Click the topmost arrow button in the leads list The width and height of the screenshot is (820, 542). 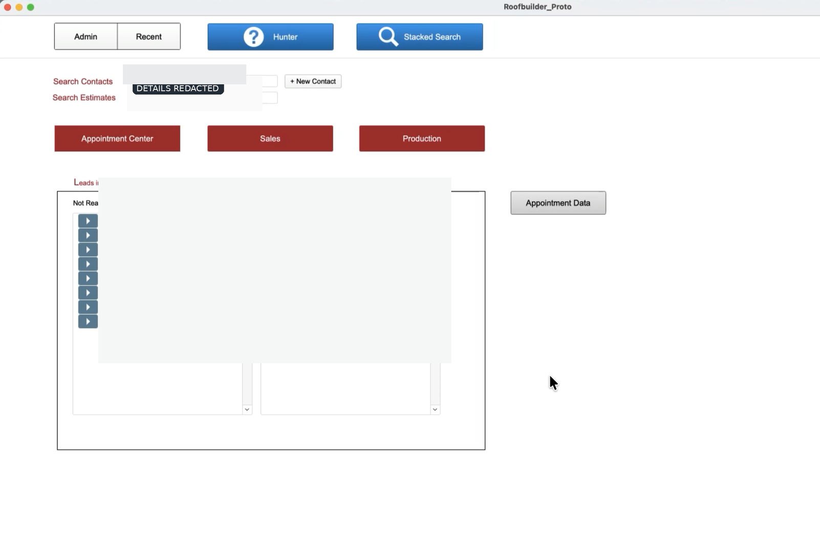point(88,221)
